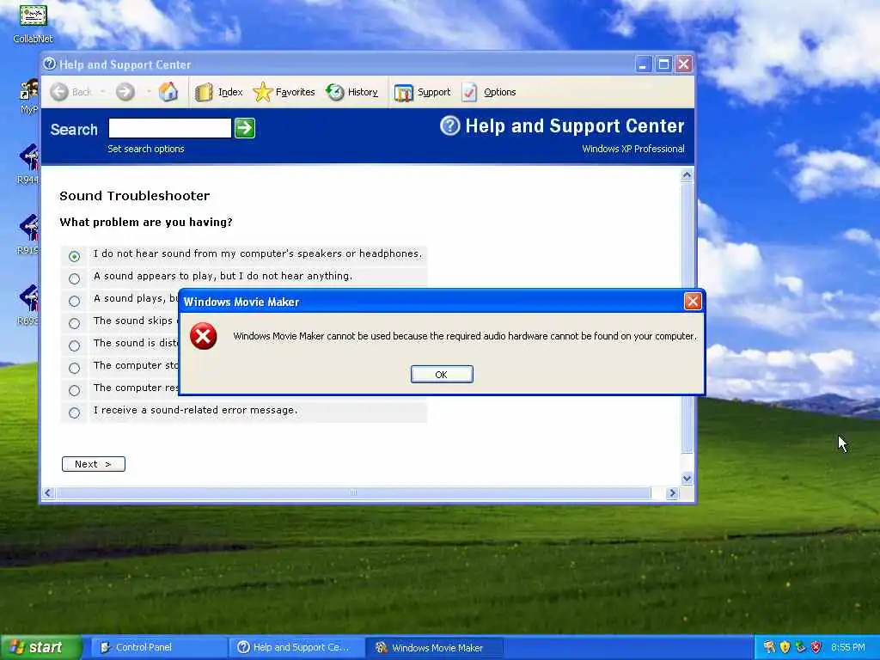This screenshot has width=880, height=660.
Task: Select 'A sound appears to play' radio option
Action: (74, 278)
